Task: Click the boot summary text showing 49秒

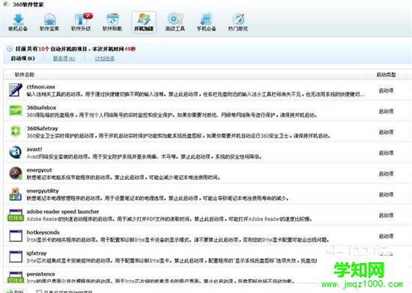Action: (76, 49)
